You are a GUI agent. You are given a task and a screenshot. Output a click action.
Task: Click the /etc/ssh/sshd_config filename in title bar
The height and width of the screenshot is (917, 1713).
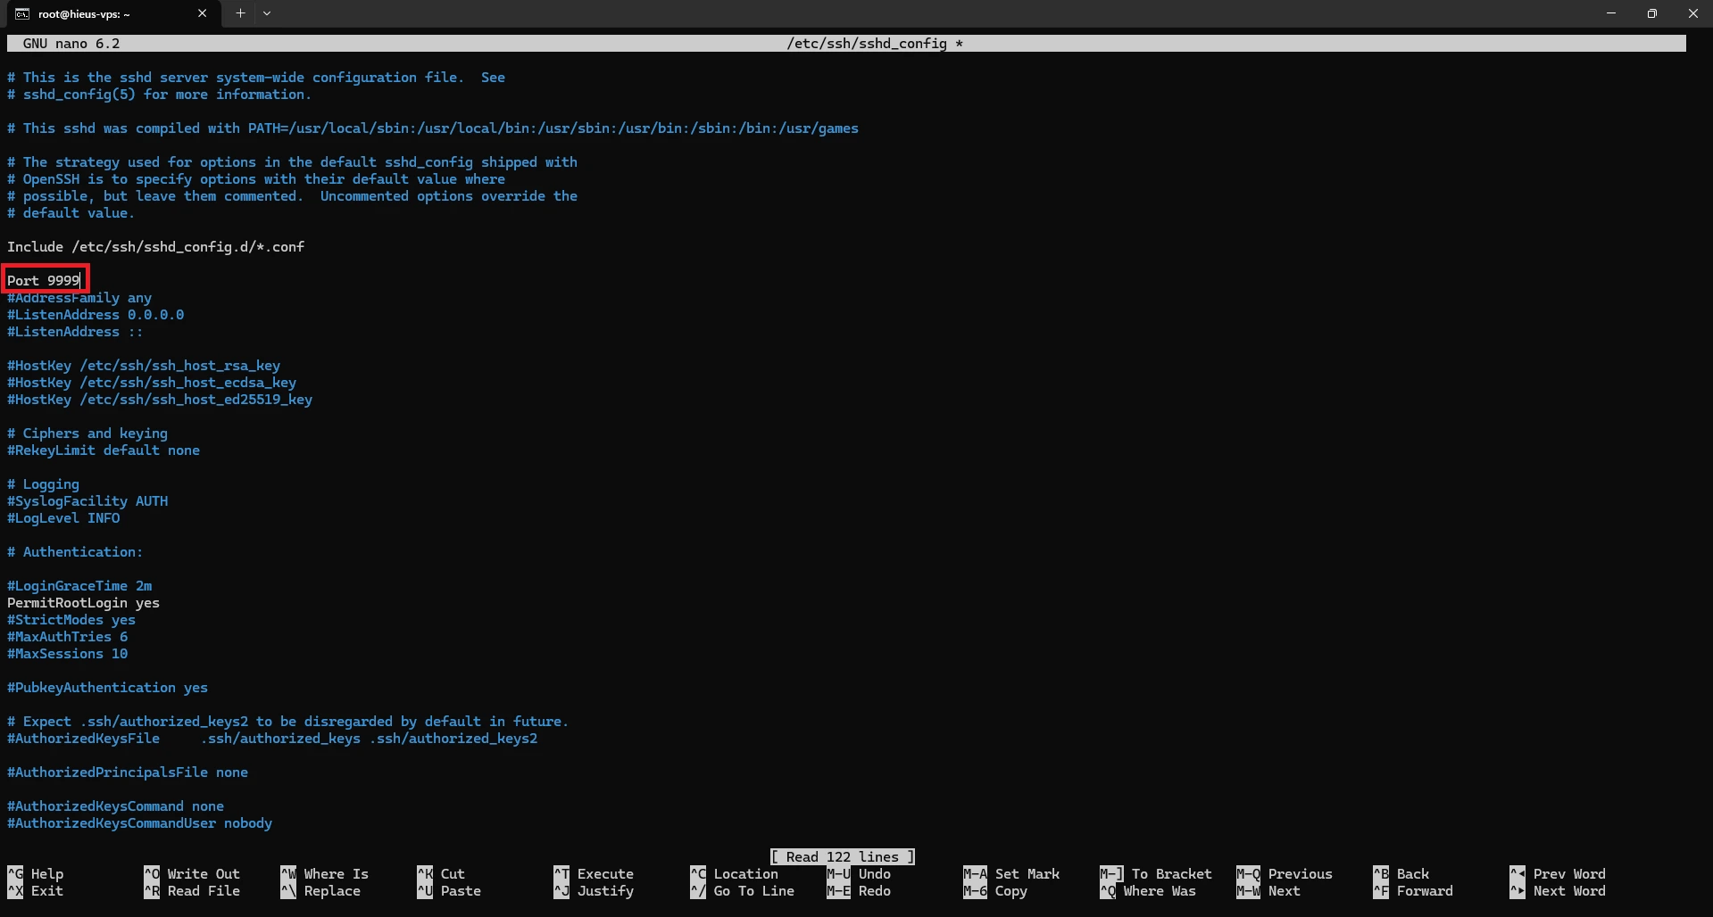click(866, 44)
